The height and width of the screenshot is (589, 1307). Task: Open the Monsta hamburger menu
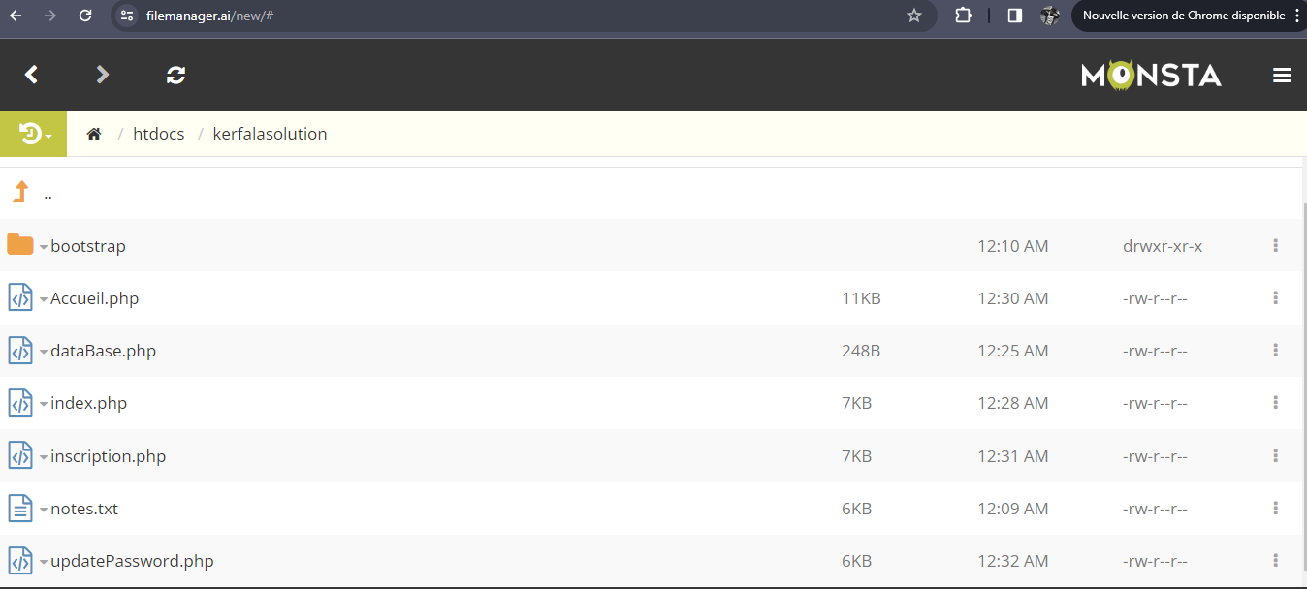pos(1282,76)
